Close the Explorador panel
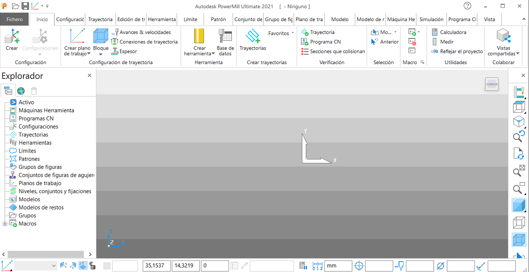This screenshot has width=529, height=272. [x=90, y=75]
